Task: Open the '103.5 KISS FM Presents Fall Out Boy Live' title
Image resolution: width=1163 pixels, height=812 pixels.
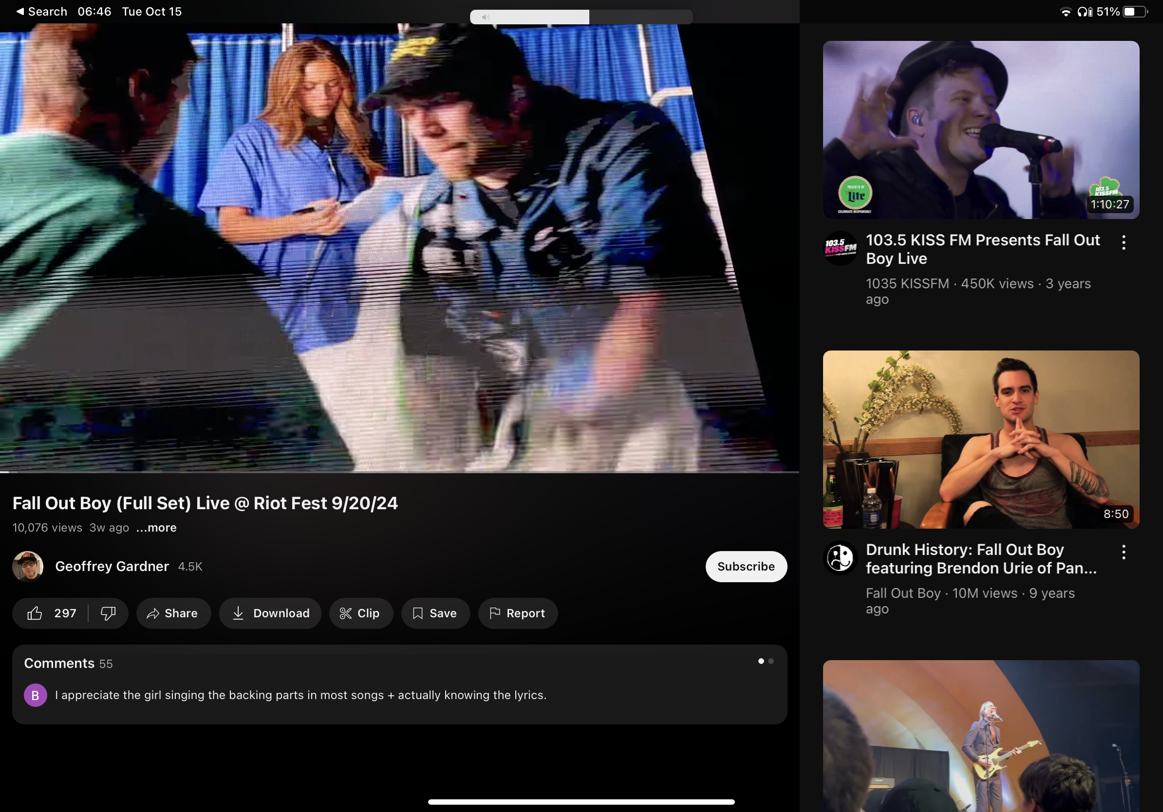Action: tap(982, 249)
